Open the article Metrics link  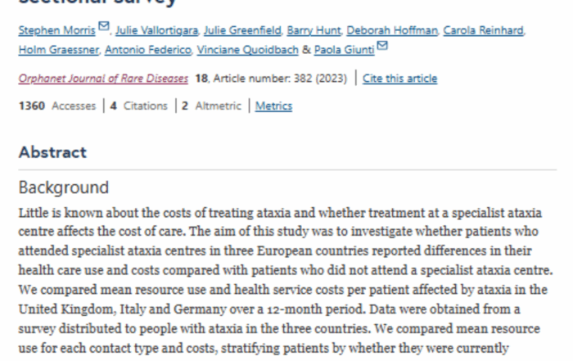pyautogui.click(x=273, y=106)
